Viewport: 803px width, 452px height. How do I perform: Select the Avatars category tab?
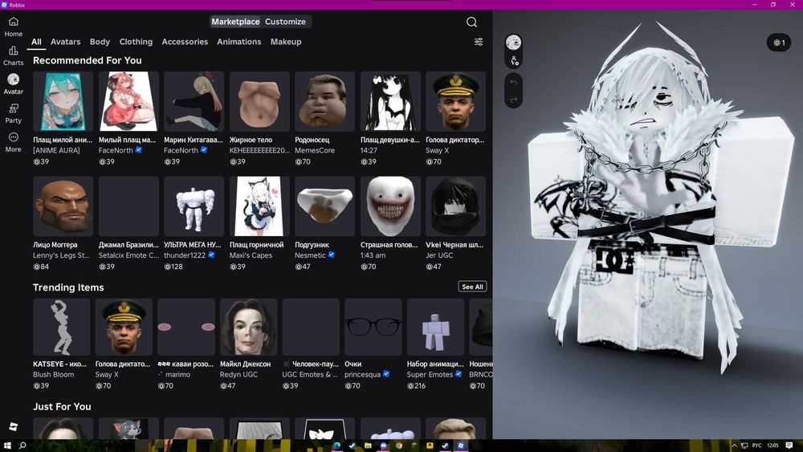click(66, 42)
